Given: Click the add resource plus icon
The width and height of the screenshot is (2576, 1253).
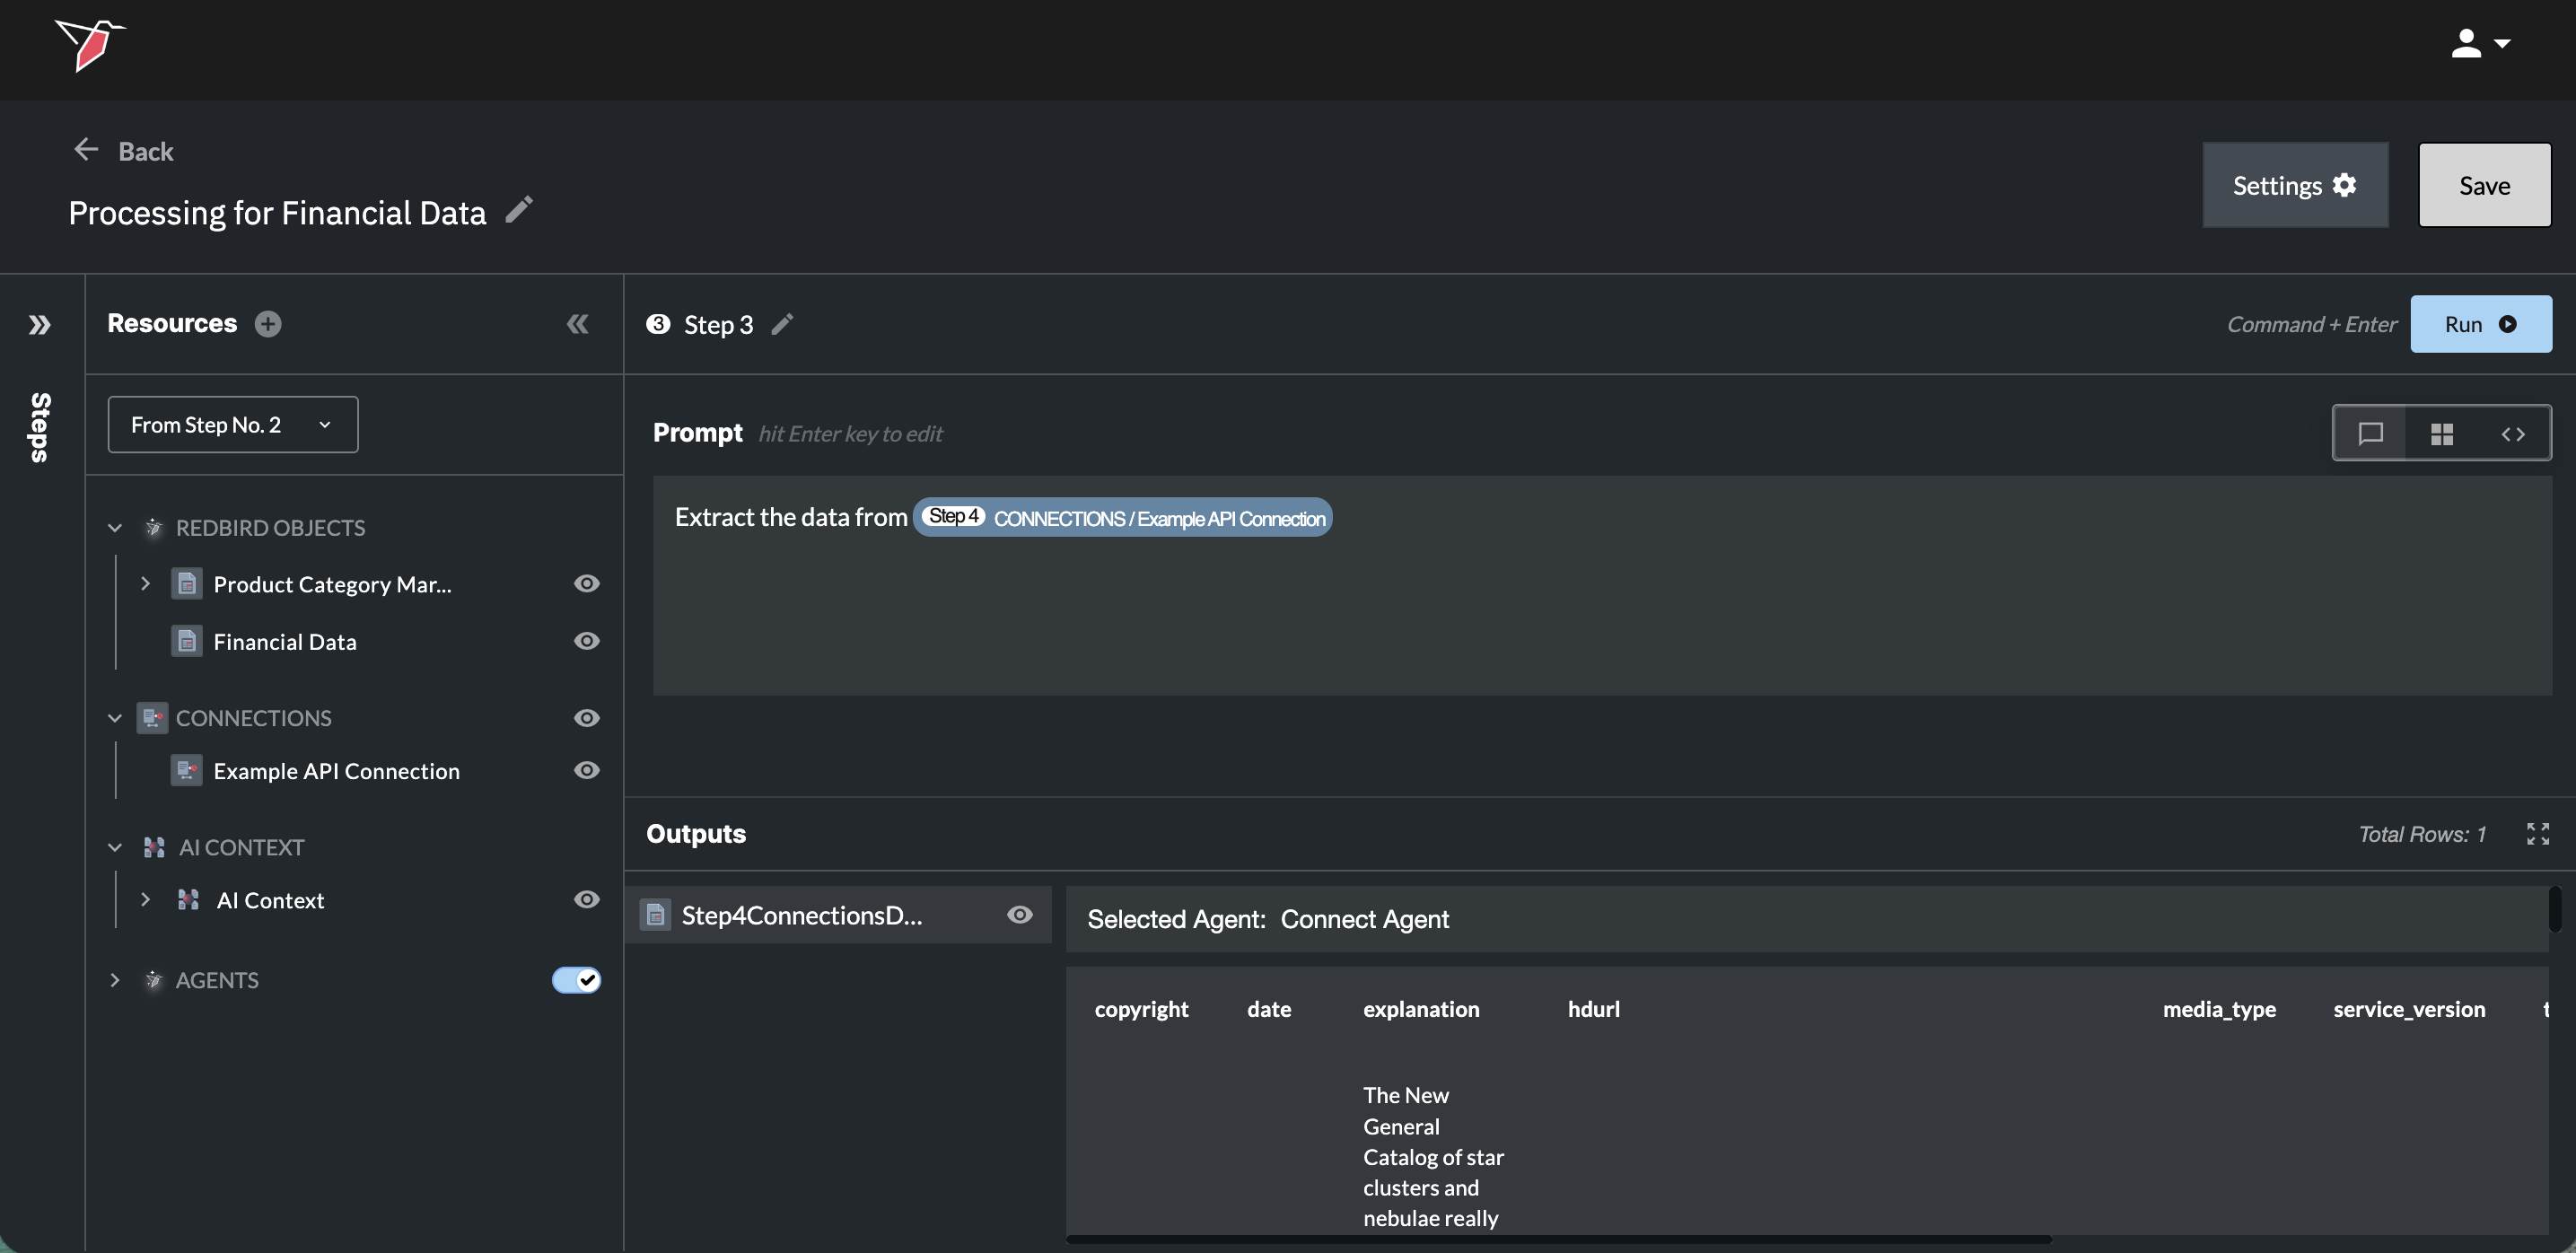Looking at the screenshot, I should [267, 324].
